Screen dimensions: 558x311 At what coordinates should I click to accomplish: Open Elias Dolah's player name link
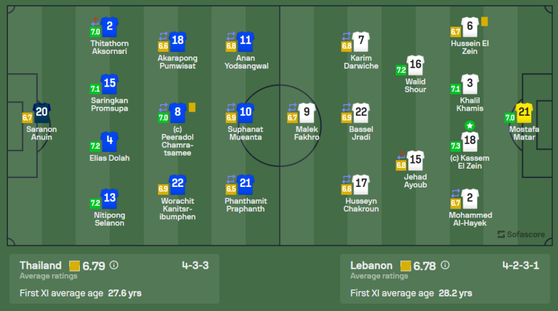point(109,158)
